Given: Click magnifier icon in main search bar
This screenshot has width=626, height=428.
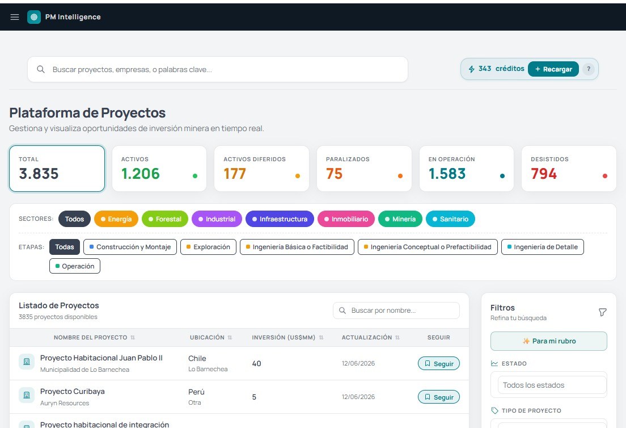Looking at the screenshot, I should click(41, 69).
